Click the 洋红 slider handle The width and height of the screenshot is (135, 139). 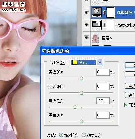81,93
